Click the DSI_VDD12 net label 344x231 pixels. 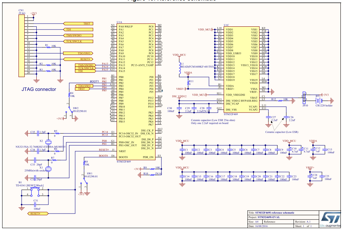[179, 96]
